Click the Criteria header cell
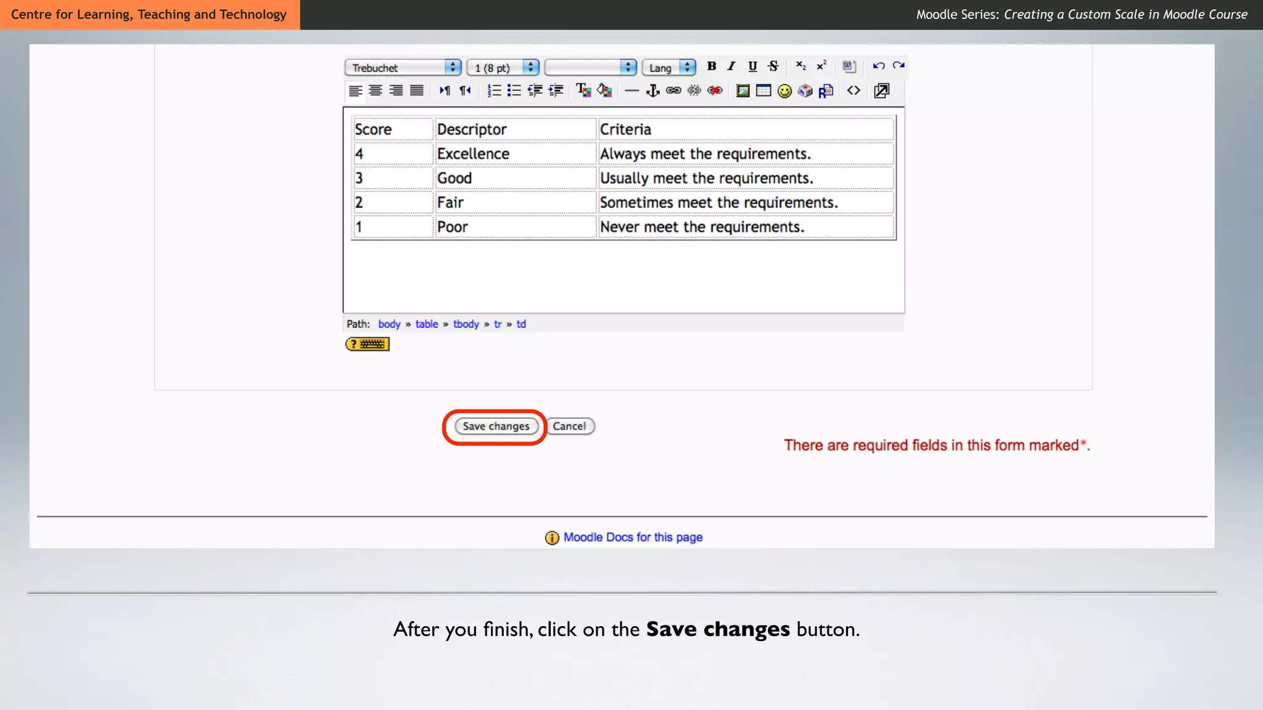Image resolution: width=1263 pixels, height=710 pixels. 746,129
